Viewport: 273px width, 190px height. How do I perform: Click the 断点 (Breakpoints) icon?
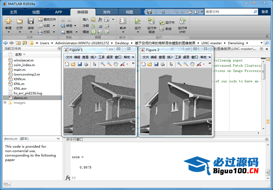123,21
